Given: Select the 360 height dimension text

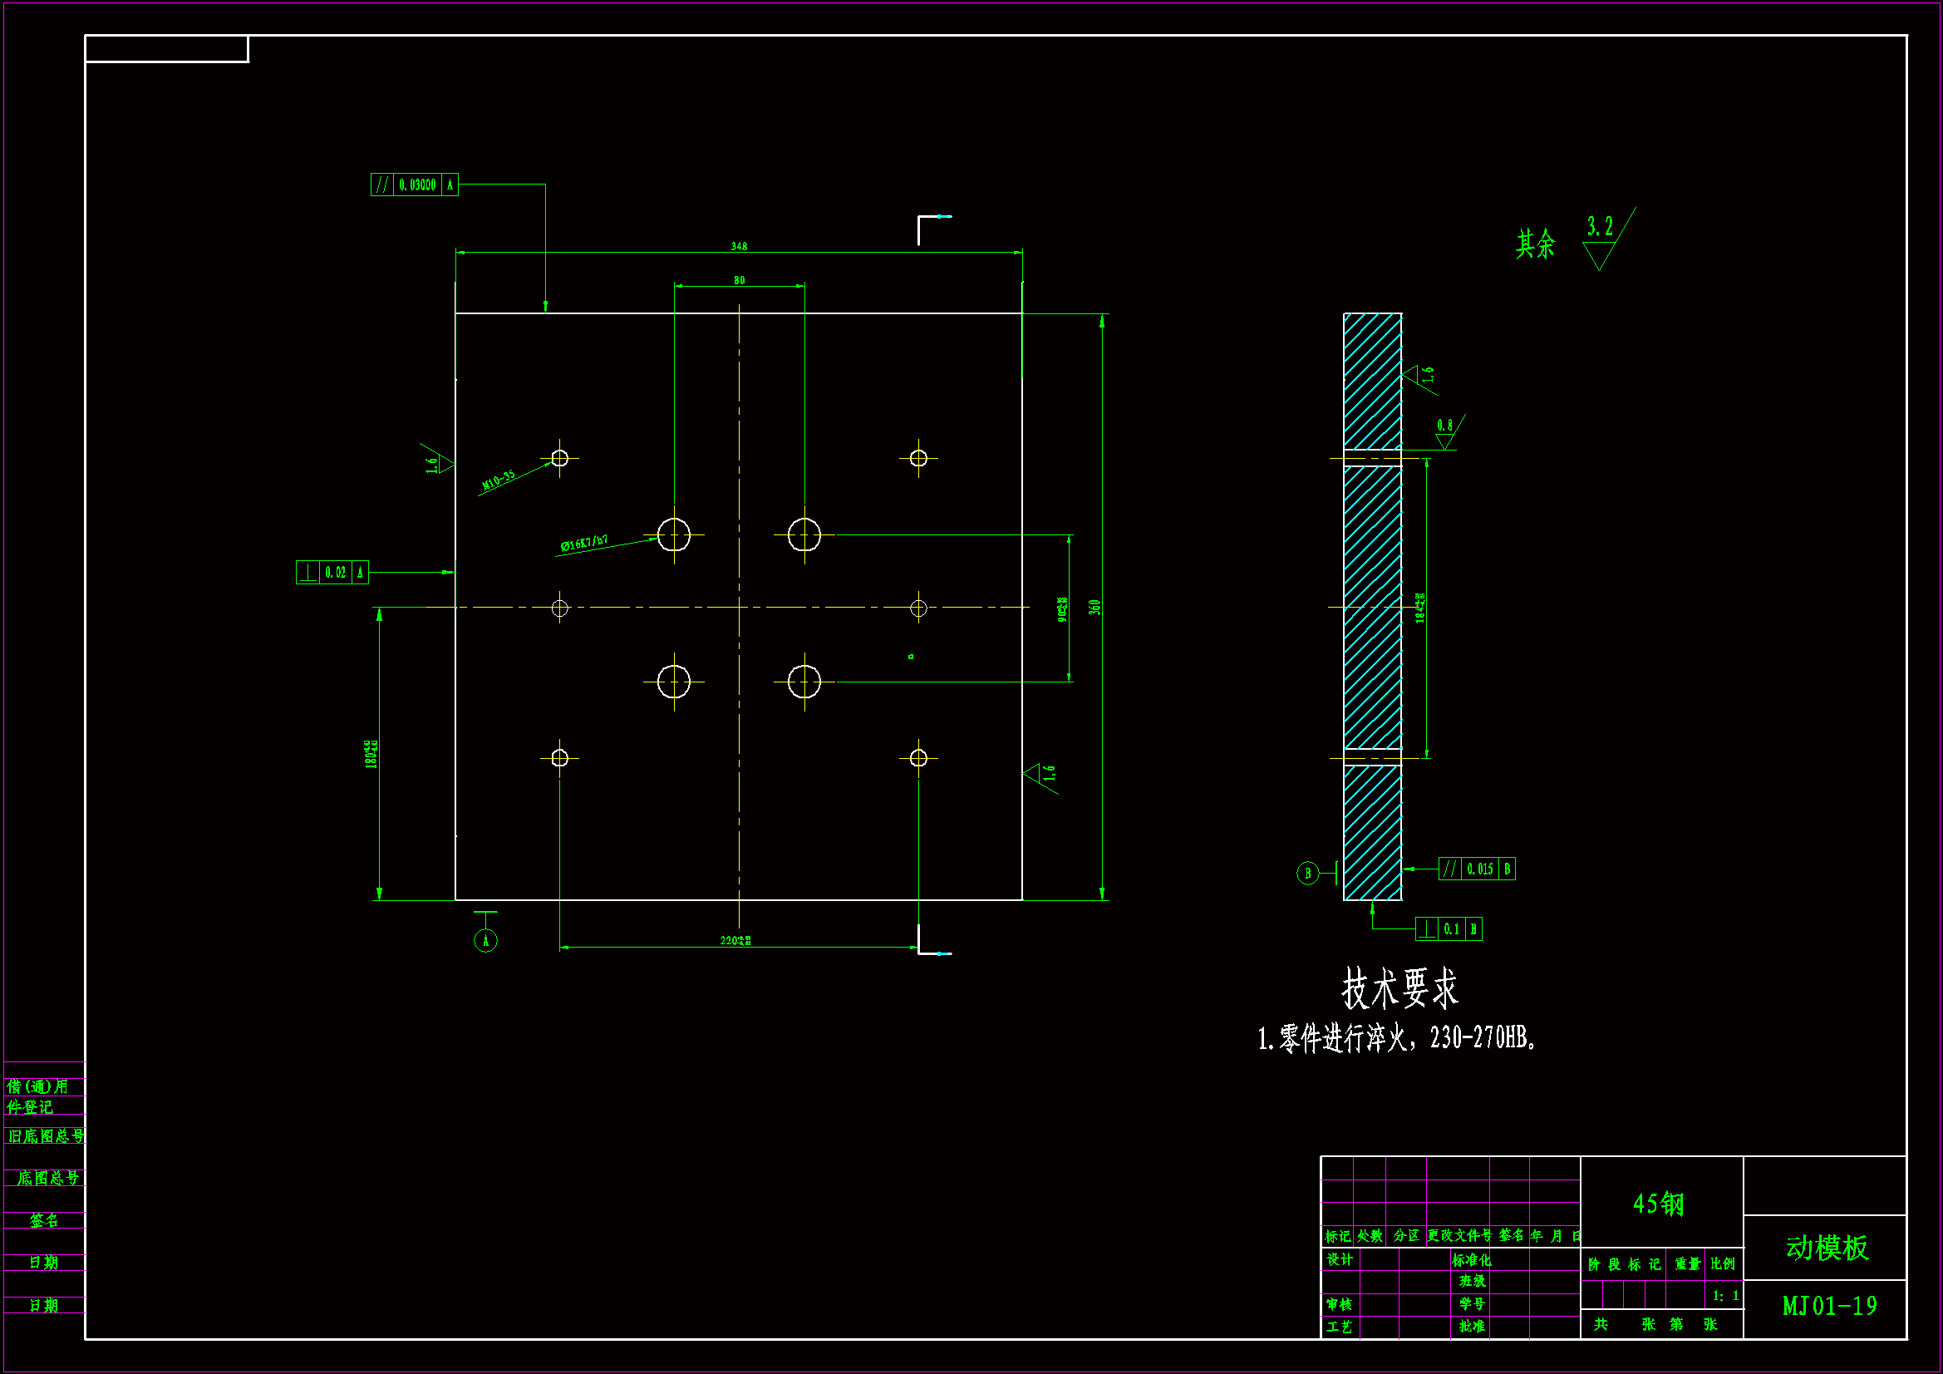Looking at the screenshot, I should 1094,607.
